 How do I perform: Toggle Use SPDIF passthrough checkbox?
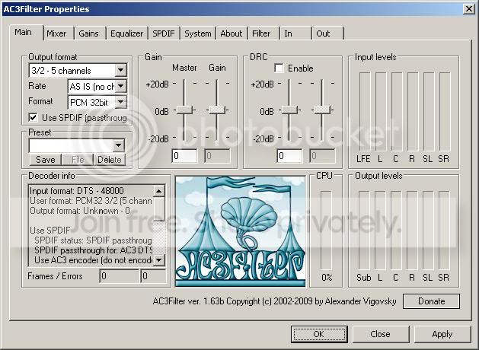pos(33,117)
